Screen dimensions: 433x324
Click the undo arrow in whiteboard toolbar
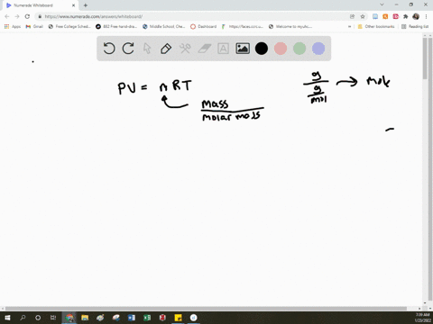(x=109, y=49)
